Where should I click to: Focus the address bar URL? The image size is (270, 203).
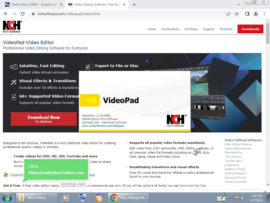69,14
